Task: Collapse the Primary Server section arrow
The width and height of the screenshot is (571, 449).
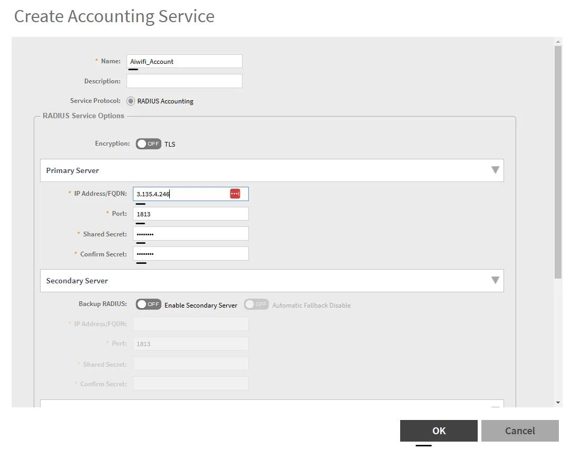Action: pos(495,170)
